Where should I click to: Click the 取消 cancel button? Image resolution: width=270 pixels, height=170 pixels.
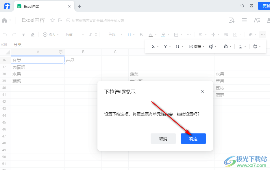tap(163, 139)
